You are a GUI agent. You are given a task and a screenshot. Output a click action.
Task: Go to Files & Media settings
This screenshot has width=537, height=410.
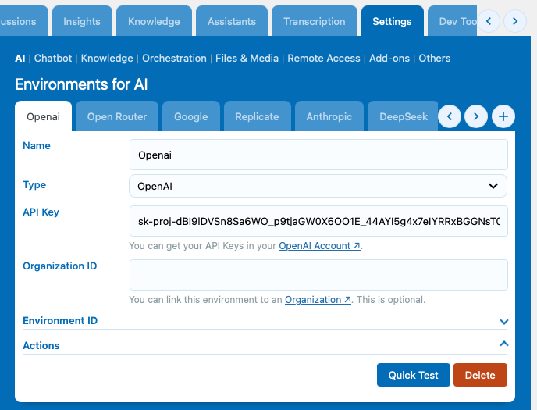click(x=247, y=59)
